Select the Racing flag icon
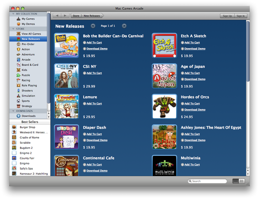Viewport: 259px width, 199px height. pyautogui.click(x=19, y=80)
